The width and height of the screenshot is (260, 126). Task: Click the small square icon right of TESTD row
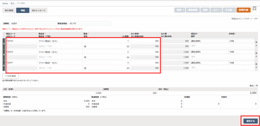(256, 42)
